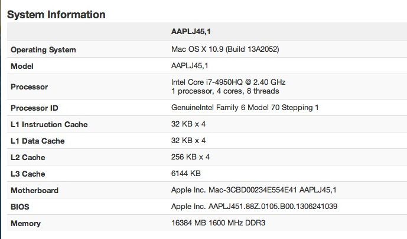Select the 16384 MB memory value
This screenshot has height=239, width=407.
[218, 223]
